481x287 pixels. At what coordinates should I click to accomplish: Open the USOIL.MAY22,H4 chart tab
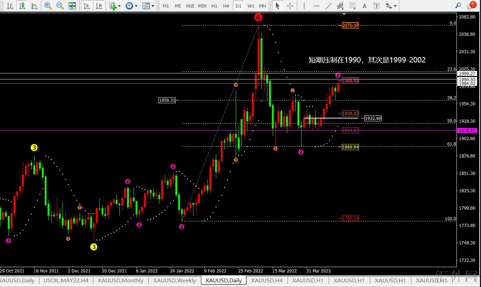66,280
